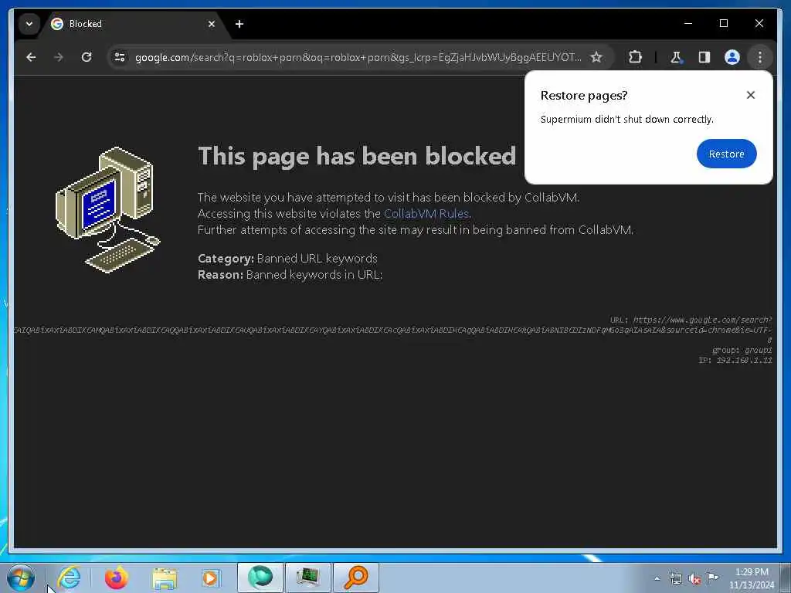Open the CollabVM Rules link
791x593 pixels.
(426, 213)
